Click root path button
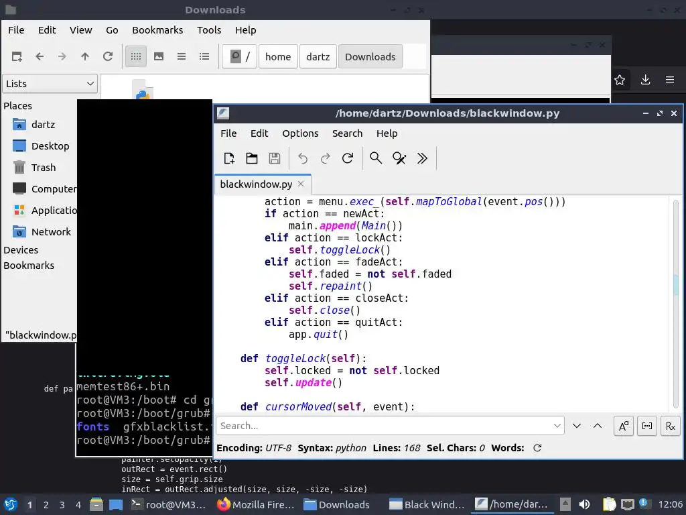686x515 pixels. point(239,56)
